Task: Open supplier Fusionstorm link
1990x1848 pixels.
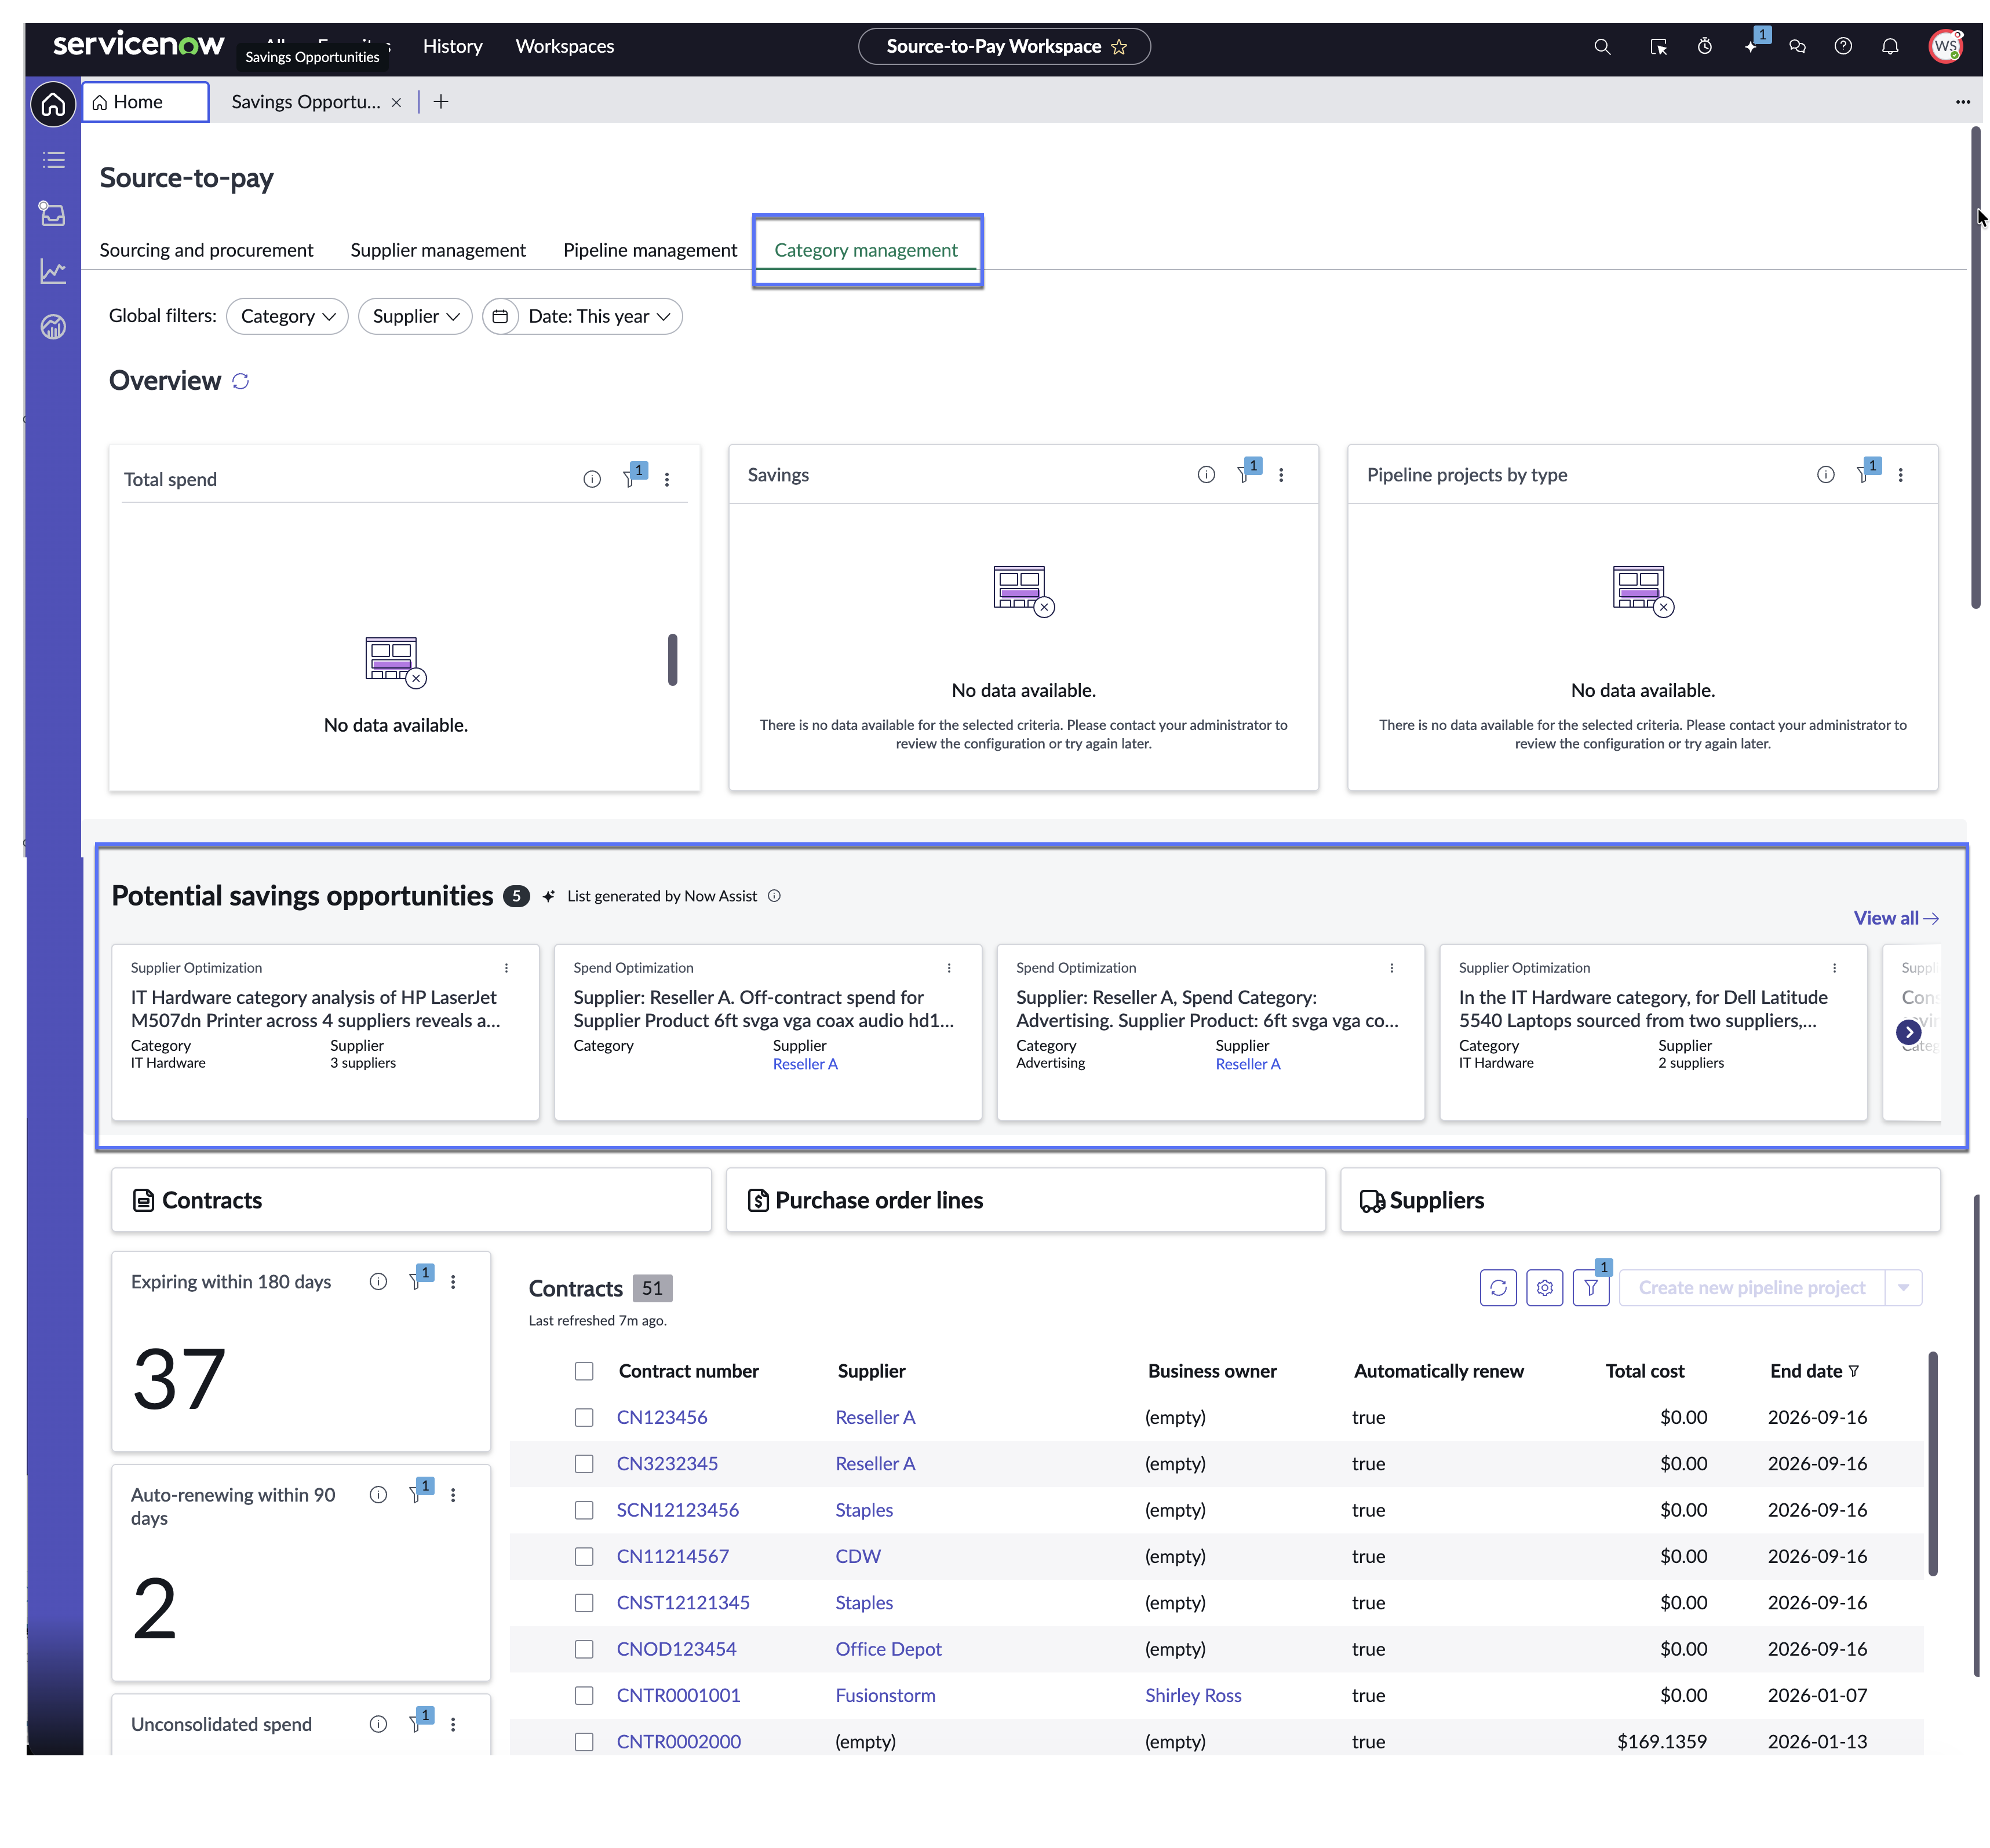Action: 884,1696
